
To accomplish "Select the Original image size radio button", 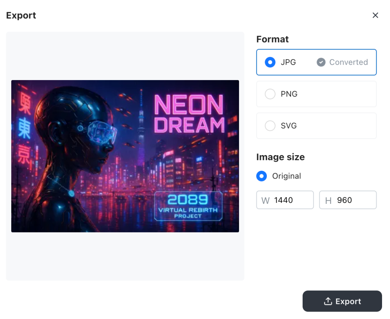I will [261, 176].
